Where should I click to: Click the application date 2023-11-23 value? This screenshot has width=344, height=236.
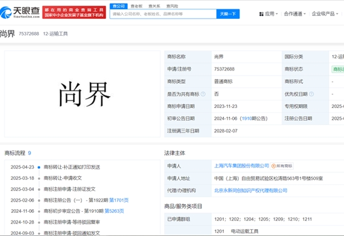(226, 106)
